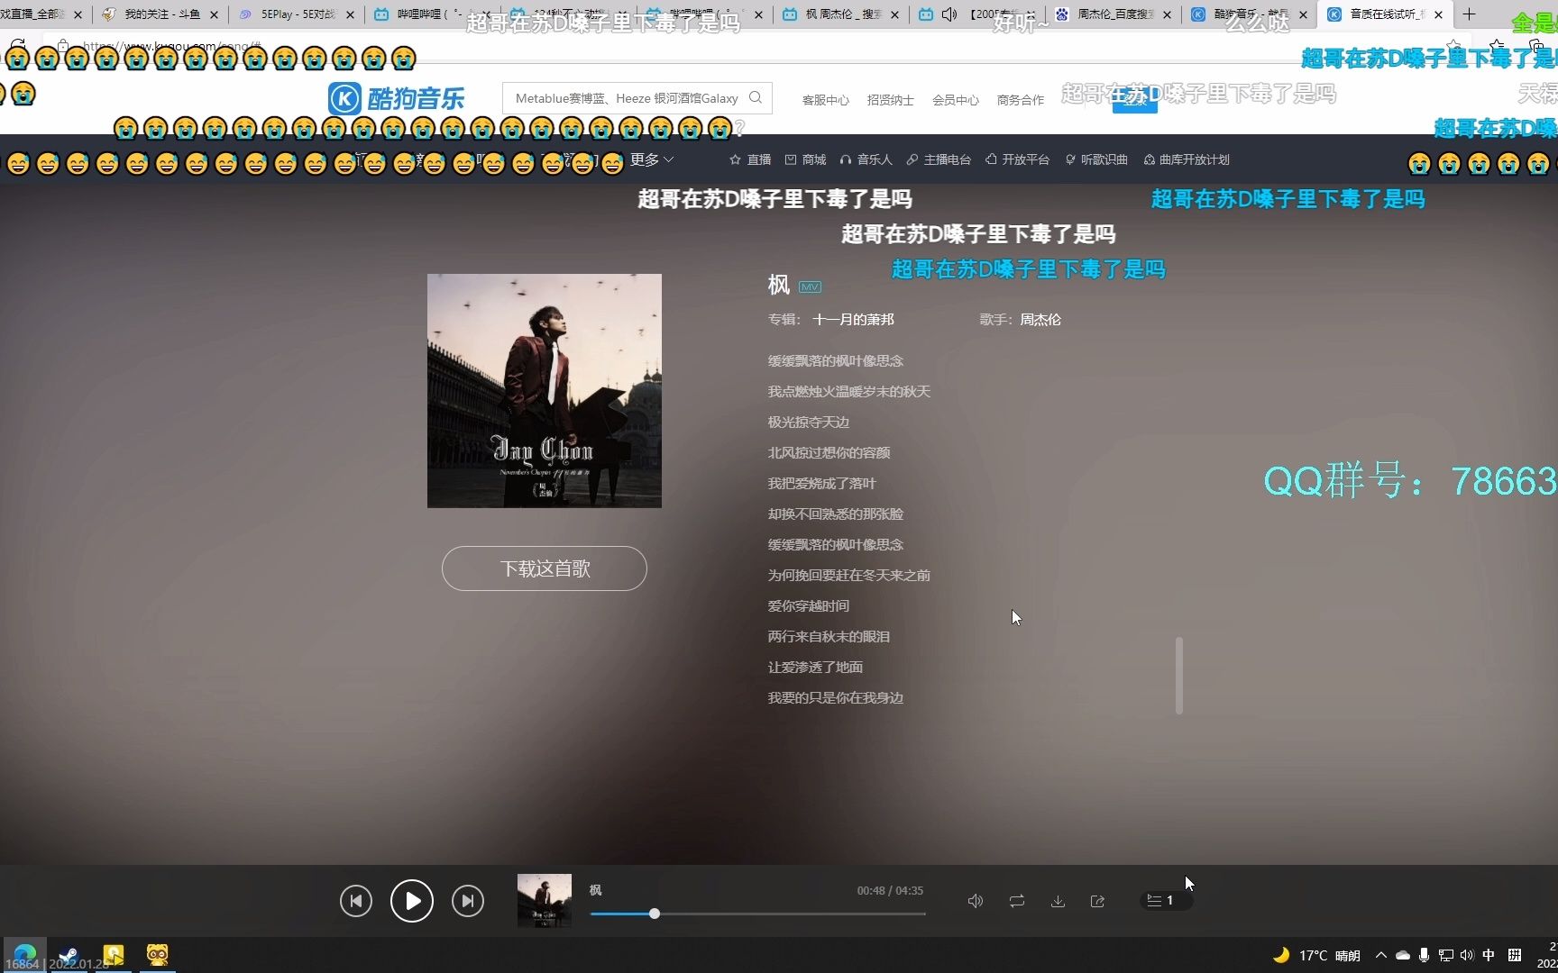This screenshot has height=973, width=1558.
Task: Click the network tray icon
Action: [x=1445, y=955]
